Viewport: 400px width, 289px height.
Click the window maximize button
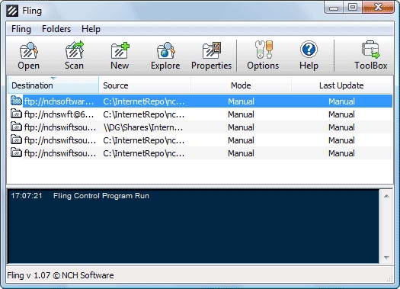(x=353, y=7)
